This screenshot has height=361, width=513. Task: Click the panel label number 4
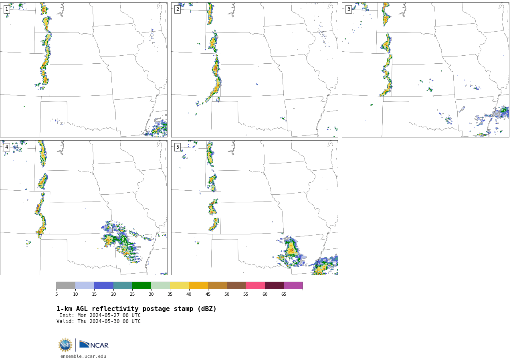point(7,147)
